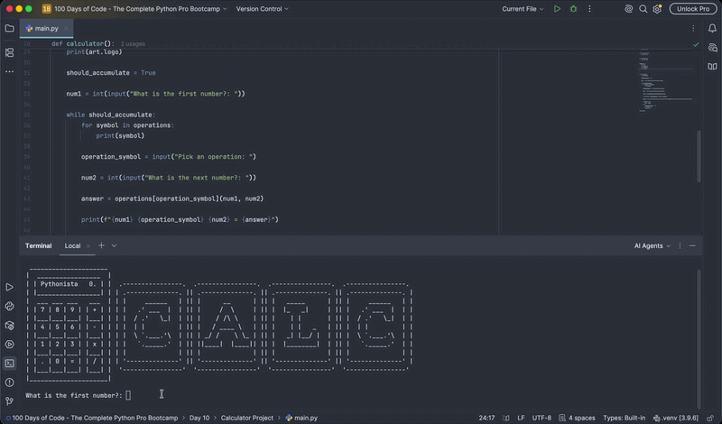Open the UTF-8 encoding selector
This screenshot has width=722, height=424.
[x=541, y=418]
